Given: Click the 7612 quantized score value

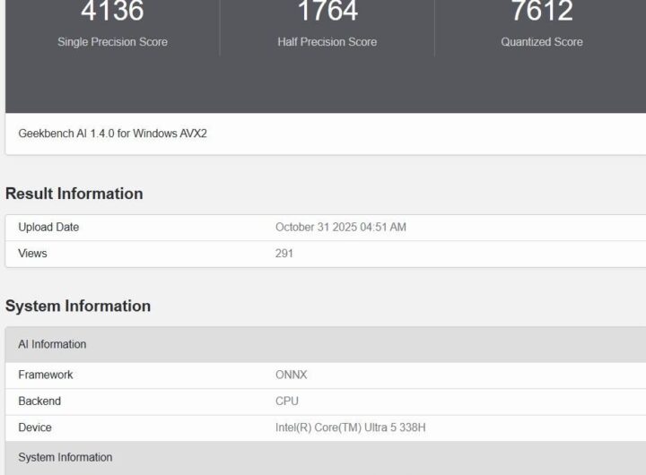Looking at the screenshot, I should tap(542, 11).
